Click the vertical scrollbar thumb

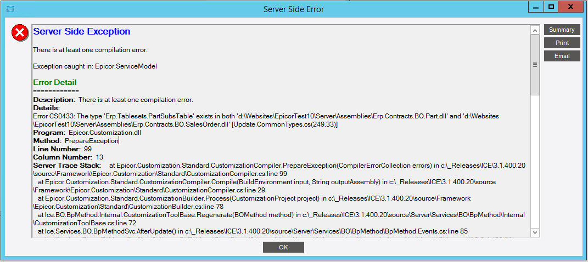point(535,65)
